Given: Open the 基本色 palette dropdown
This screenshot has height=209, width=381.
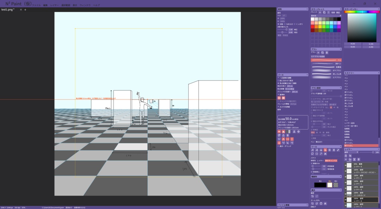Looking at the screenshot, I should 326,16.
